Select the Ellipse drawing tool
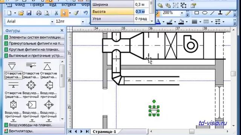 point(204,13)
